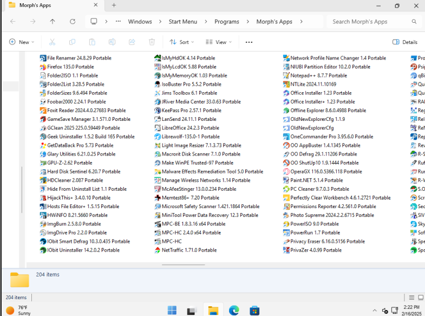The width and height of the screenshot is (425, 316).
Task: Expand chevron after Windows breadcrumb
Action: coord(160,22)
